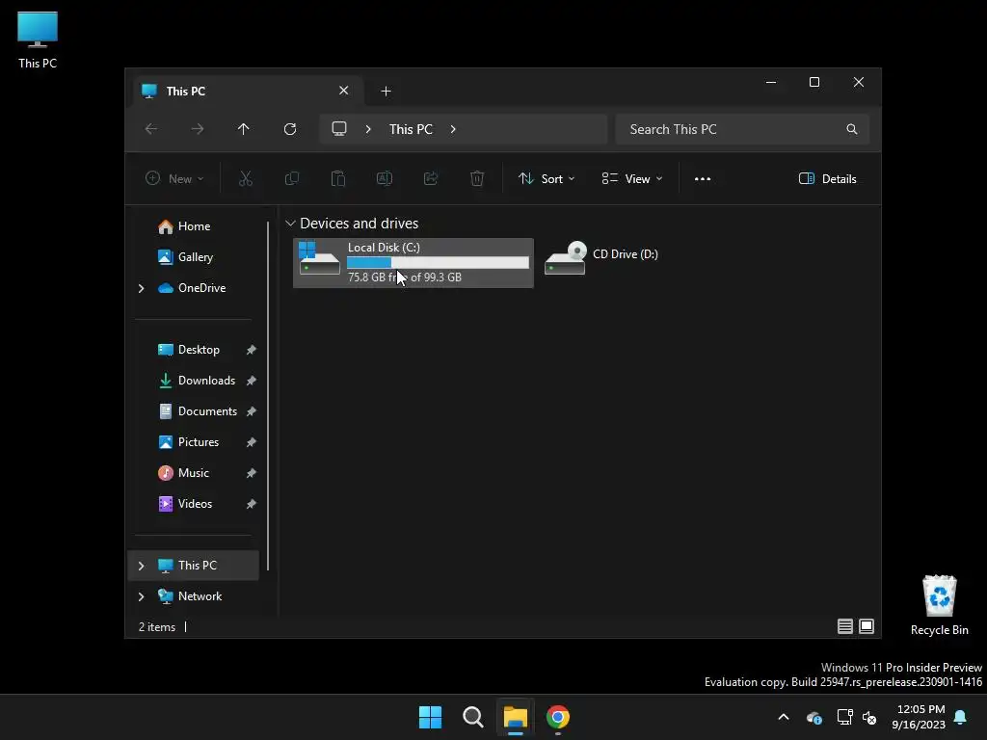The width and height of the screenshot is (987, 740).
Task: Open the View dropdown menu
Action: click(632, 178)
